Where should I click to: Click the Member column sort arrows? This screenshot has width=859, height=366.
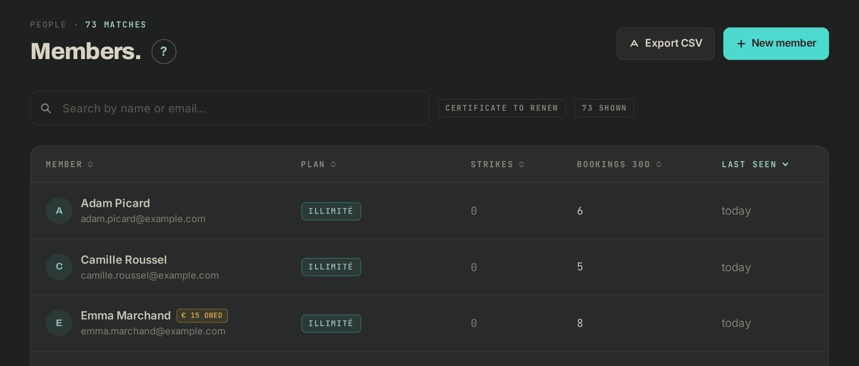tap(90, 164)
